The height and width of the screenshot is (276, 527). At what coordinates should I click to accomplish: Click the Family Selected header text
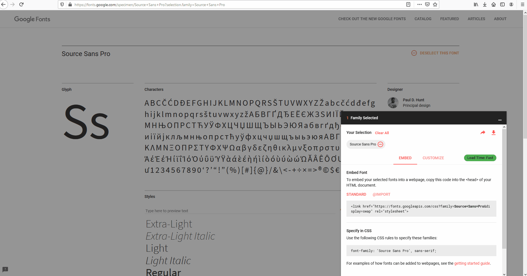click(364, 118)
